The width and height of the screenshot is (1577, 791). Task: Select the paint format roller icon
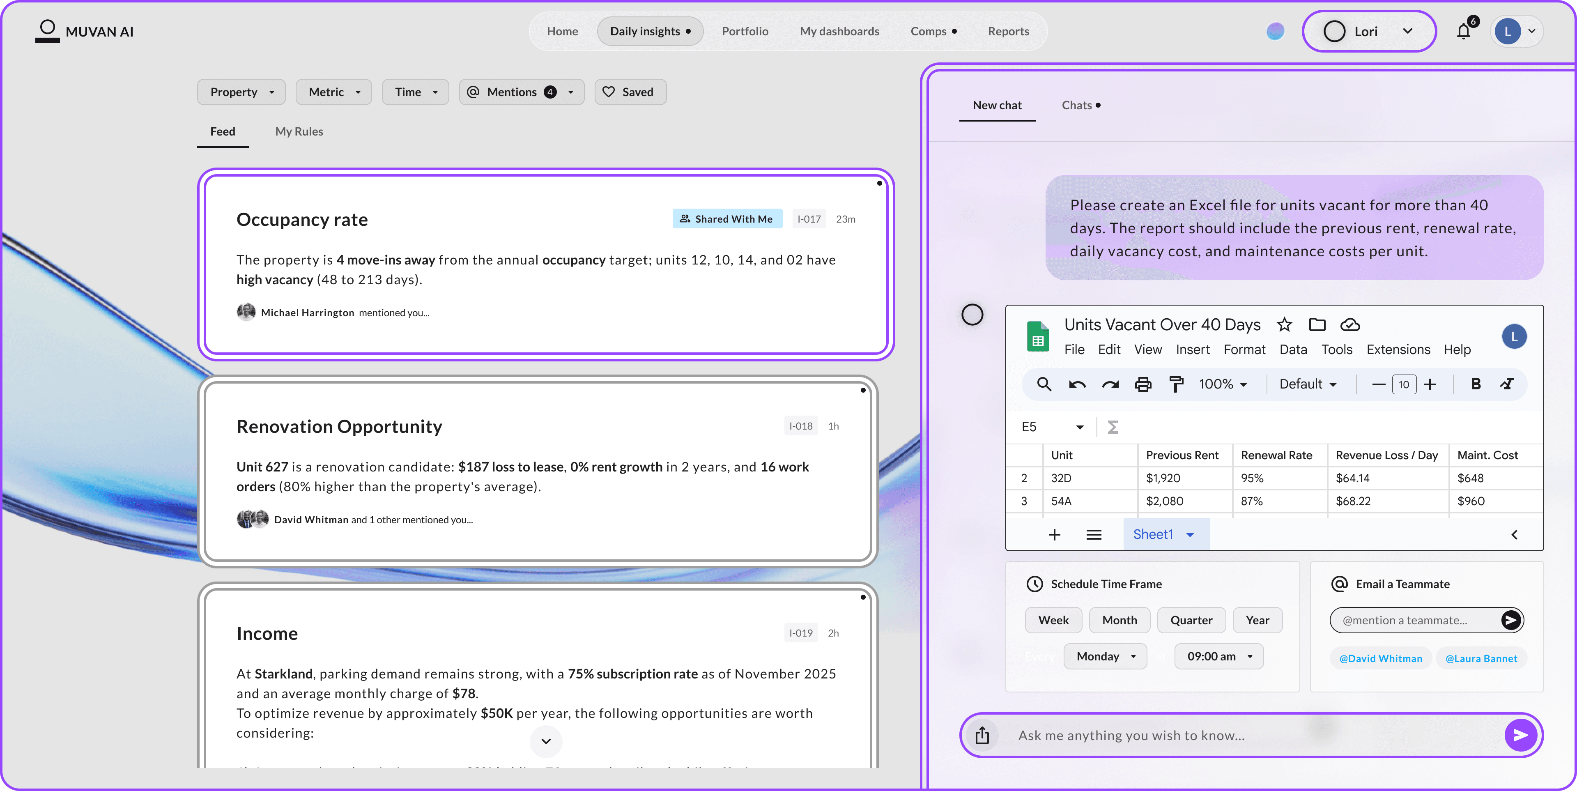click(1176, 384)
